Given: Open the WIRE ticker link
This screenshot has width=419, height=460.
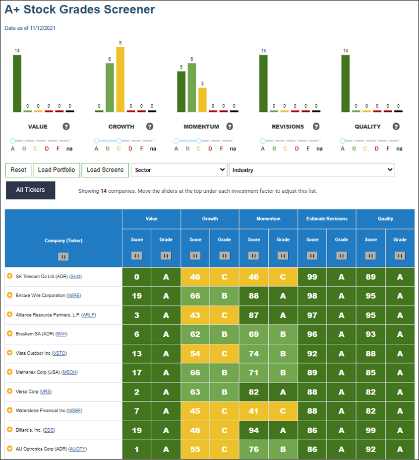Looking at the screenshot, I should (73, 296).
